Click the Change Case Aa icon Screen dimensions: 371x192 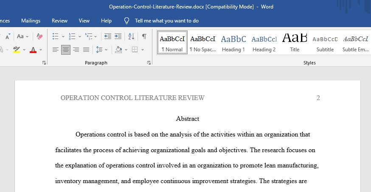20,36
